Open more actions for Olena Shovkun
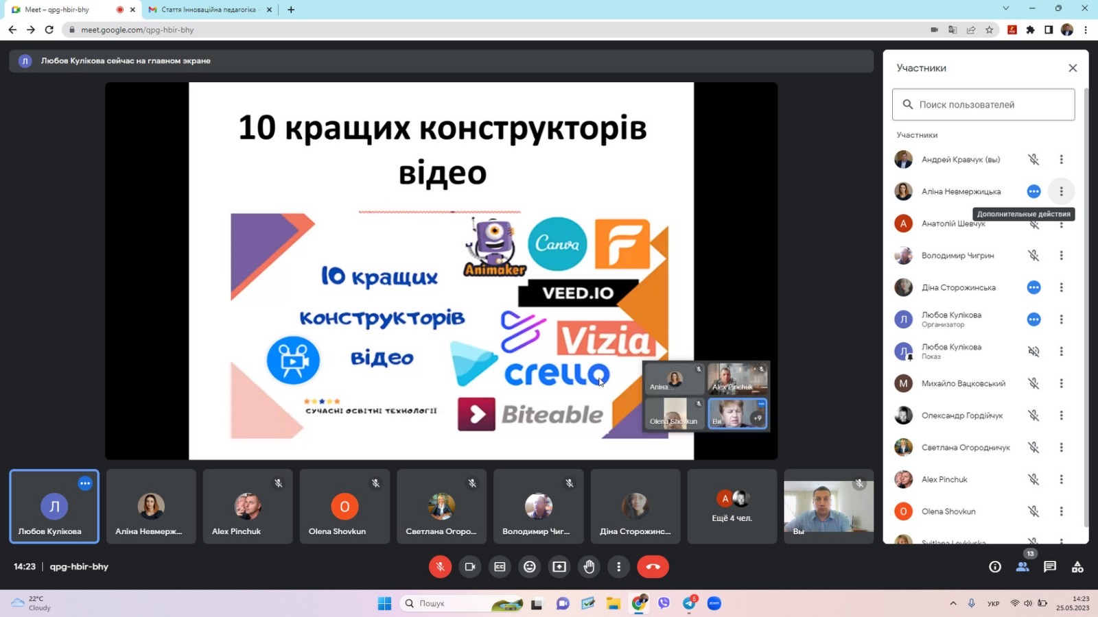The height and width of the screenshot is (617, 1098). (x=1061, y=511)
